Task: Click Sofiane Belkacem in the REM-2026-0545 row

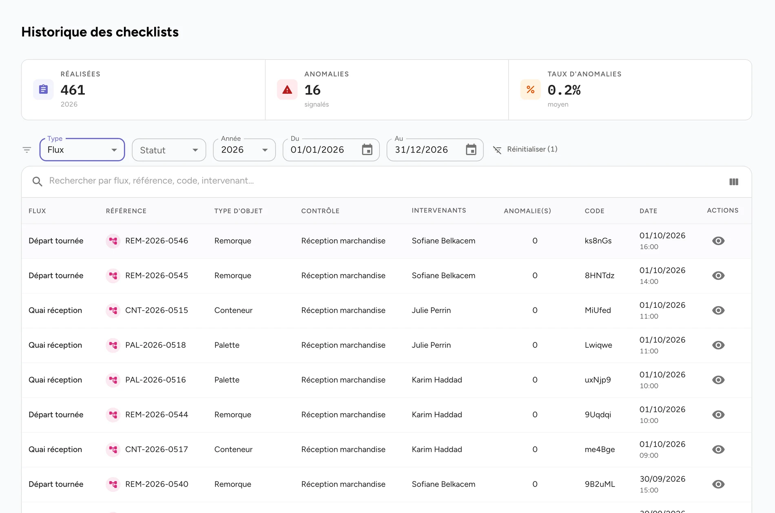Action: [x=443, y=276]
